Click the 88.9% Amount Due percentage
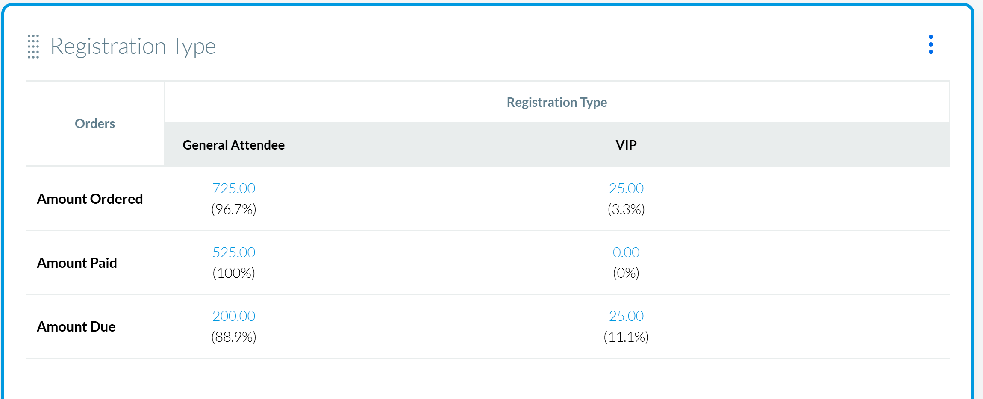 pyautogui.click(x=234, y=337)
